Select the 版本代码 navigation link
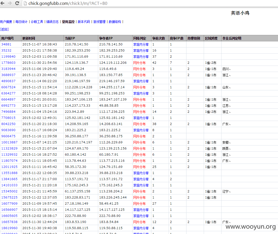 tap(84, 22)
